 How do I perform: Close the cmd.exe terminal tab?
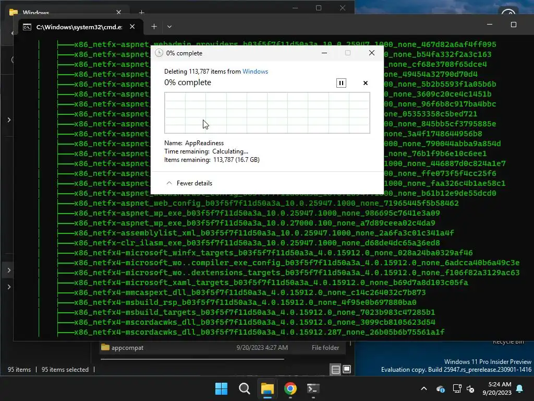(x=132, y=27)
